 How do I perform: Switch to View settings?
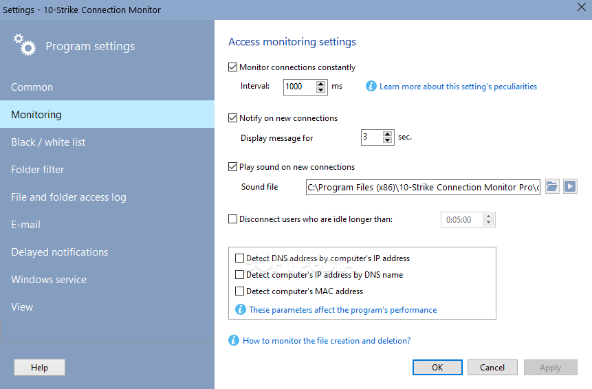tap(107, 307)
